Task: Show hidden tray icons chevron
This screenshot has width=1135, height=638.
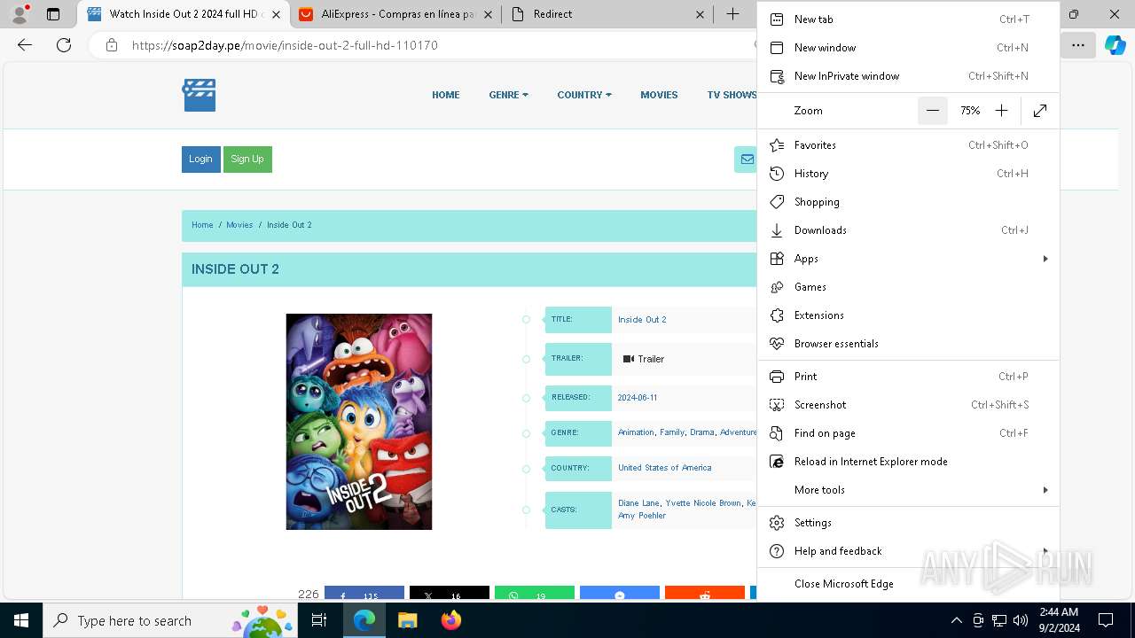Action: click(x=956, y=620)
